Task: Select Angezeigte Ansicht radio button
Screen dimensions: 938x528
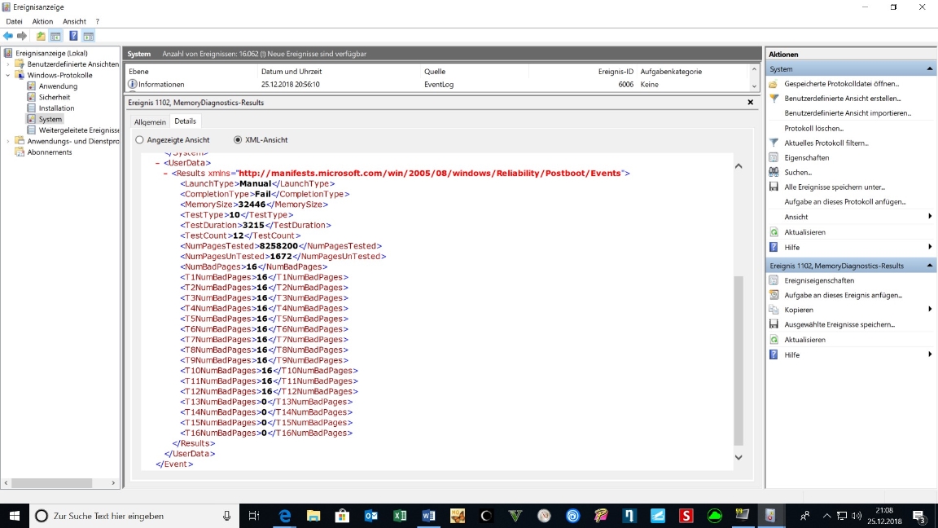Action: [139, 140]
